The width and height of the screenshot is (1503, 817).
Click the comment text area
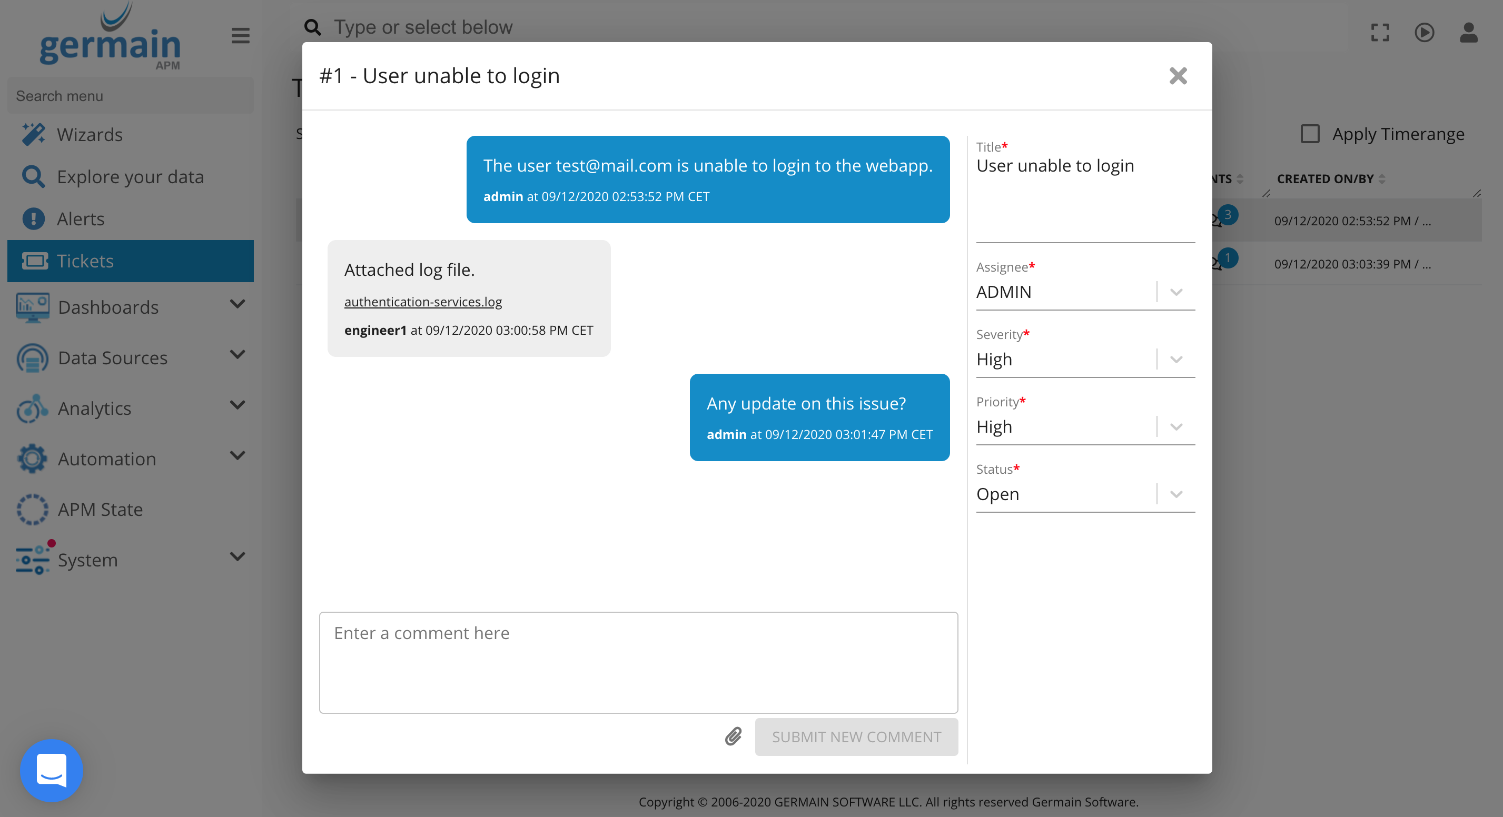[638, 662]
